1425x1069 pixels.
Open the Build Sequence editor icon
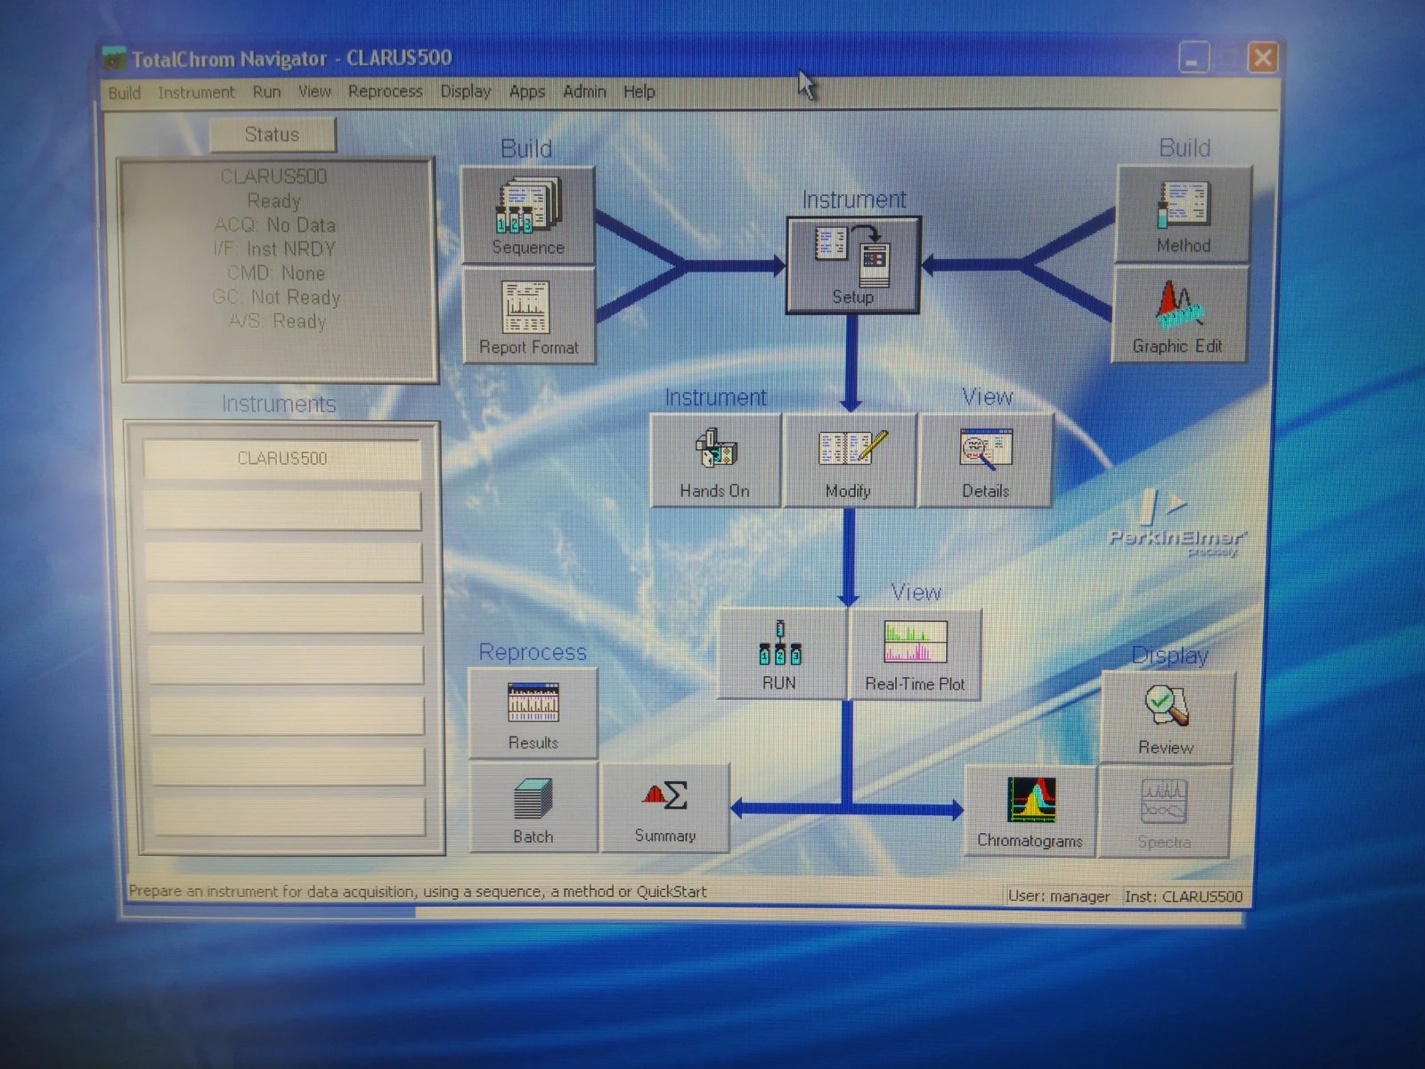pyautogui.click(x=527, y=215)
